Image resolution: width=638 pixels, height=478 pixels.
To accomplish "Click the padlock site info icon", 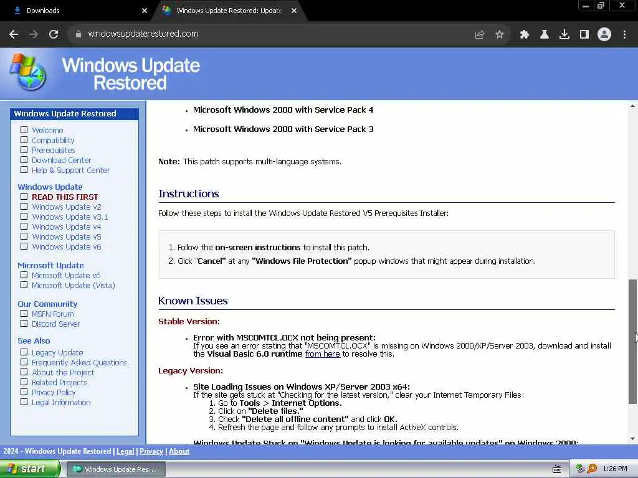I will point(79,34).
